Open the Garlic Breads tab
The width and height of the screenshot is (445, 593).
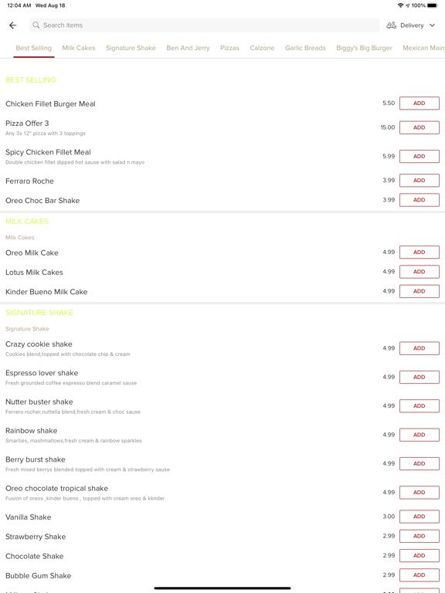[x=305, y=48]
